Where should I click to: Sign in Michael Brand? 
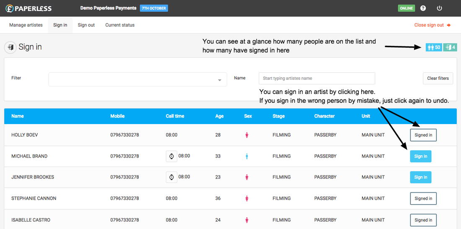[x=420, y=156]
